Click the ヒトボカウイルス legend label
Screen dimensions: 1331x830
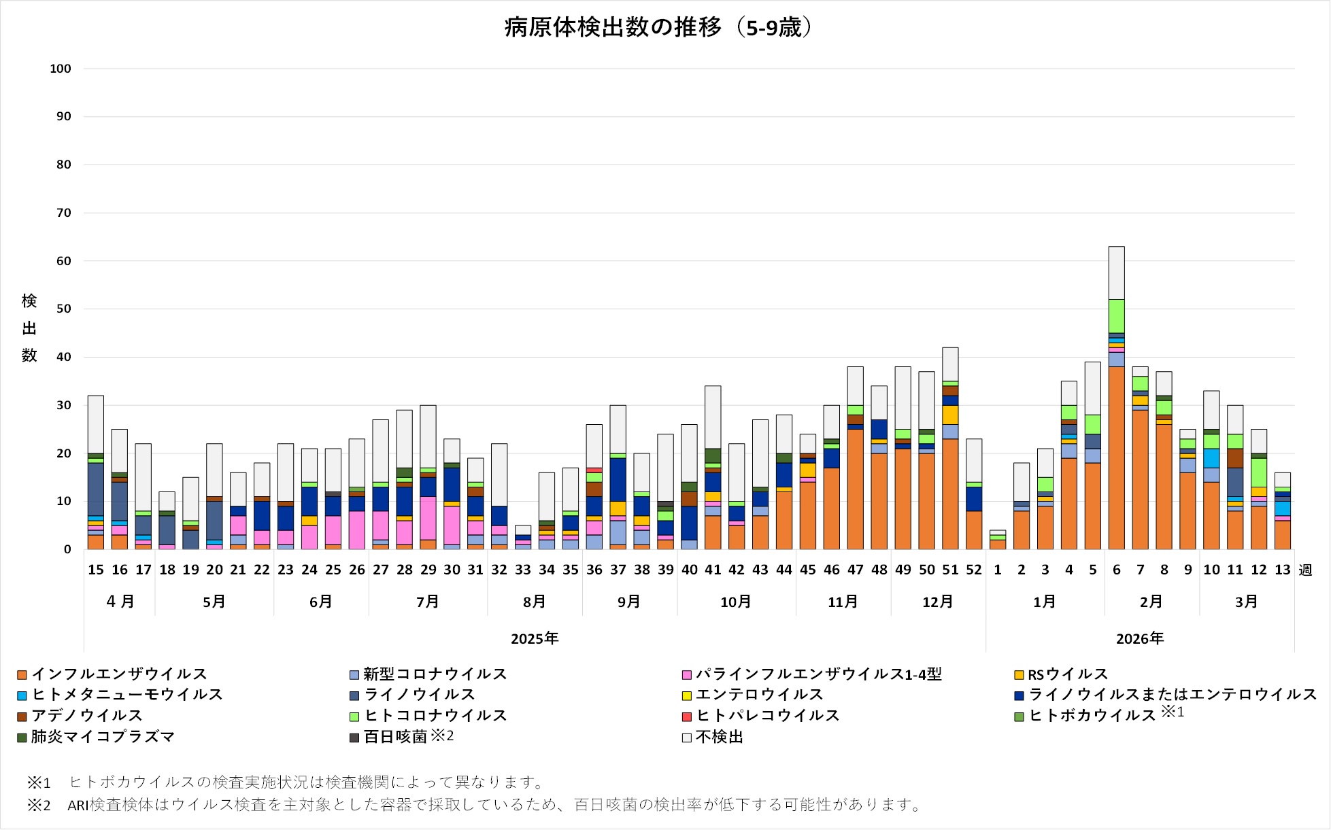coord(1092,716)
